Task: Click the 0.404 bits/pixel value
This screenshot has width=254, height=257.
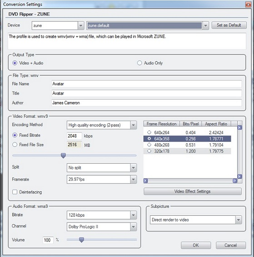Action: point(190,132)
